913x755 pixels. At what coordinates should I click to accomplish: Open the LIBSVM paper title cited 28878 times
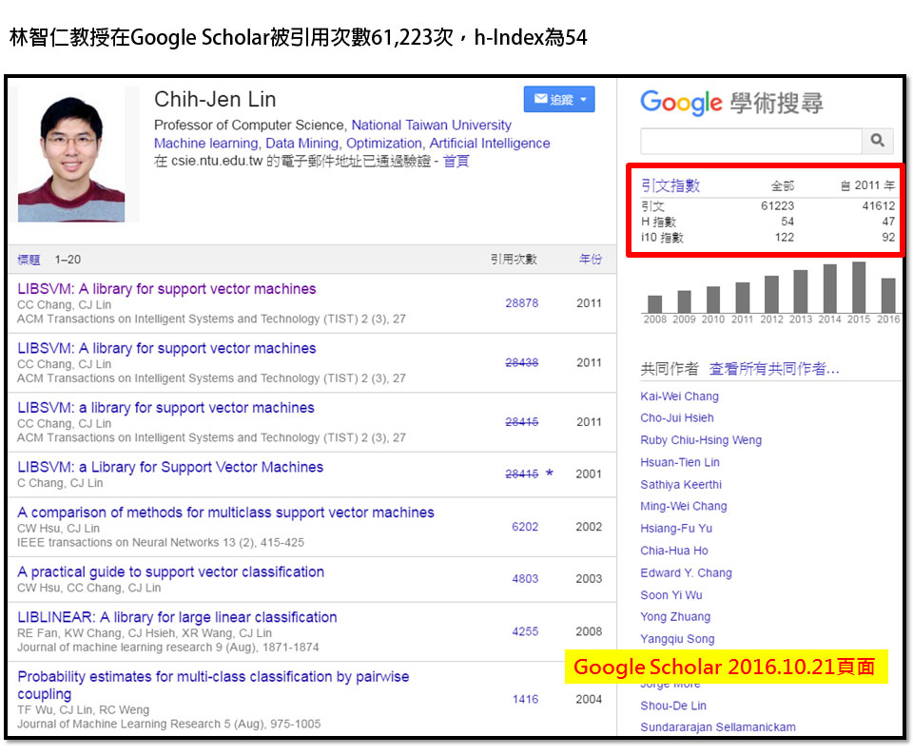[166, 289]
